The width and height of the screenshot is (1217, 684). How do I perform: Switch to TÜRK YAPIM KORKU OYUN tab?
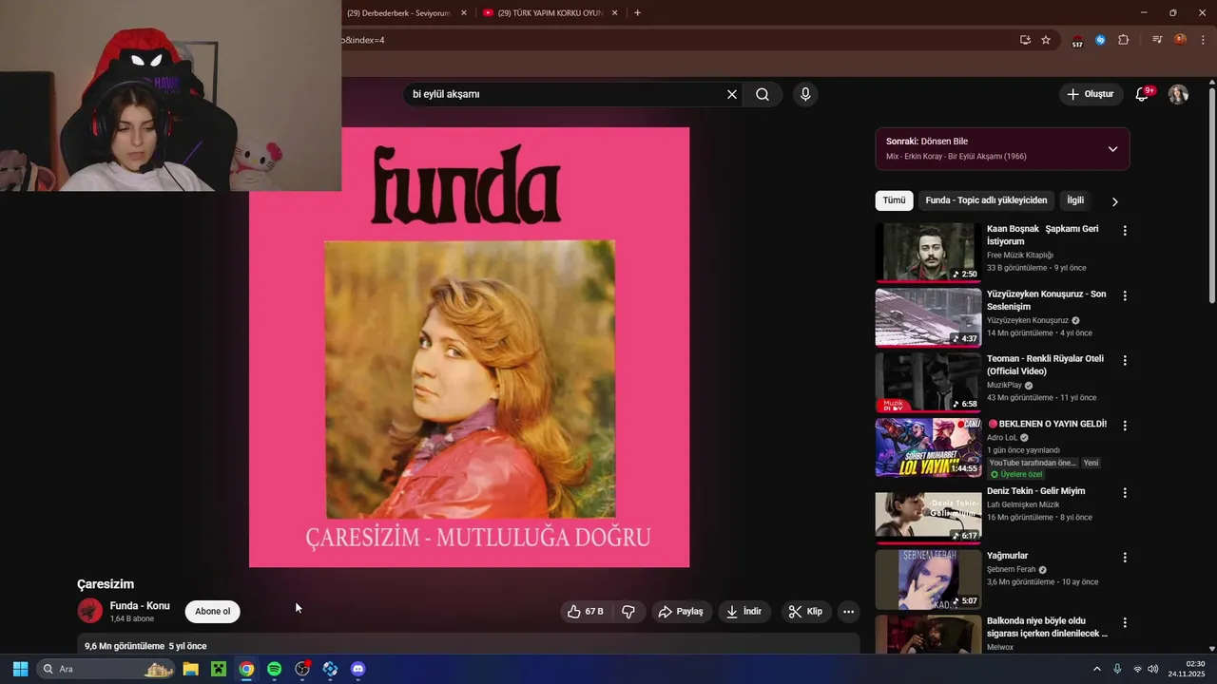click(550, 13)
